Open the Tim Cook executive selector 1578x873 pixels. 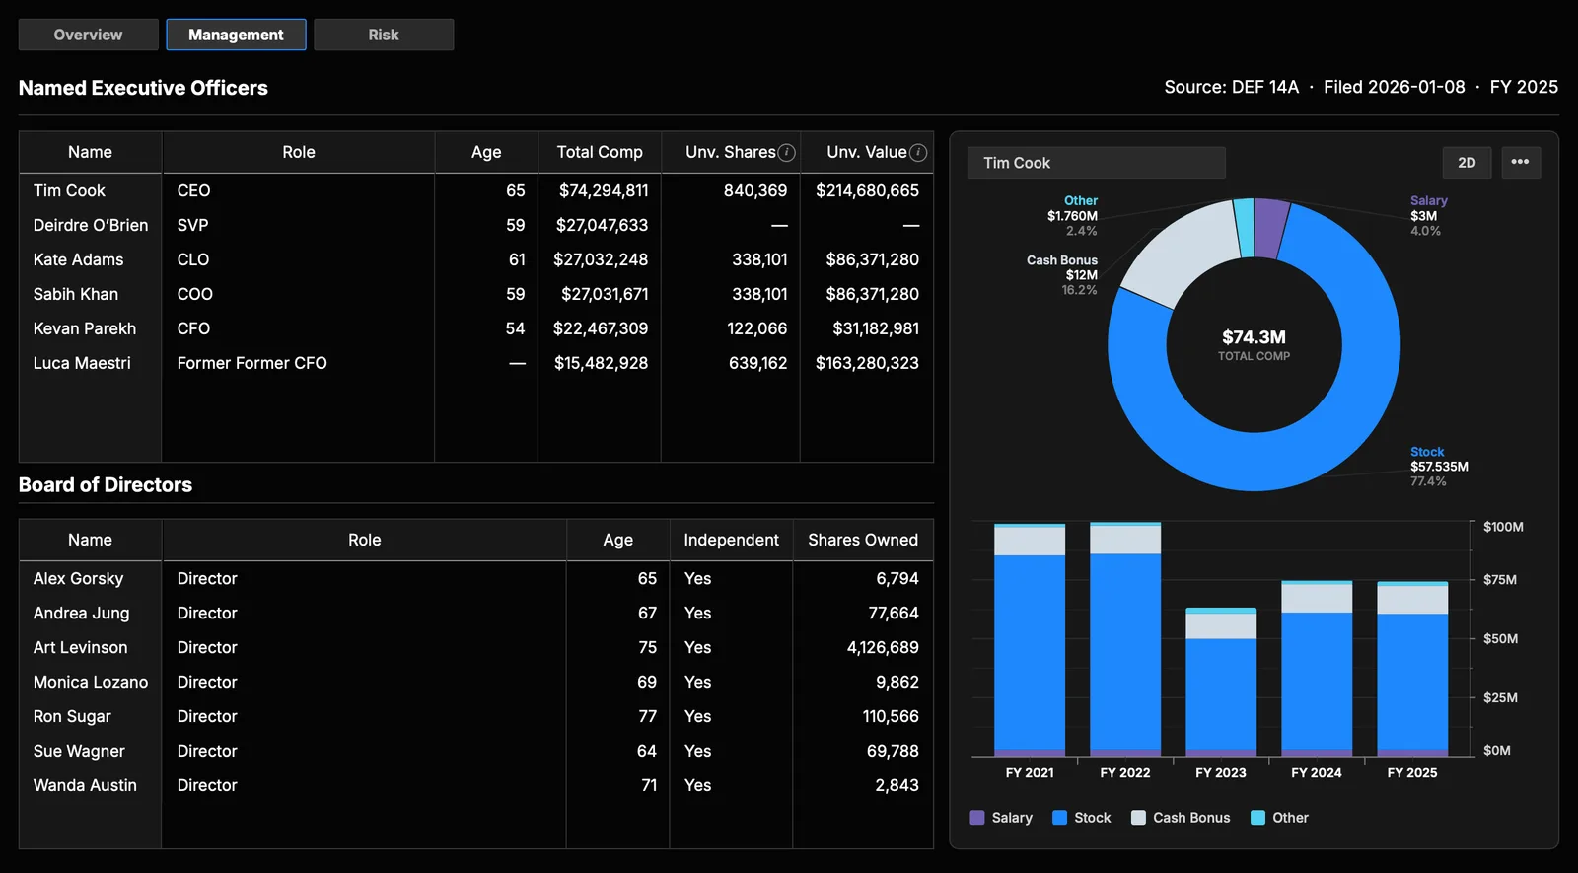click(1097, 163)
